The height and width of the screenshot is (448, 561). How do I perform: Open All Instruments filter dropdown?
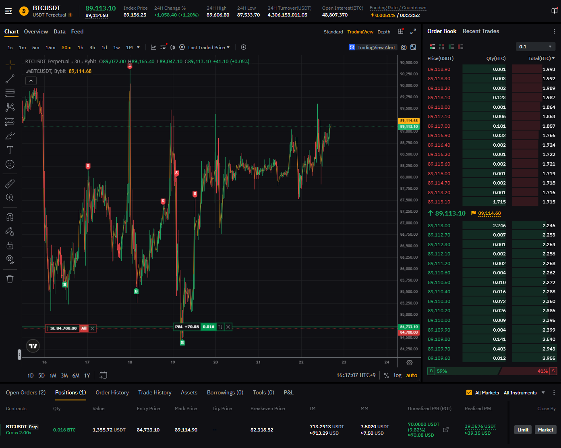(x=524, y=393)
